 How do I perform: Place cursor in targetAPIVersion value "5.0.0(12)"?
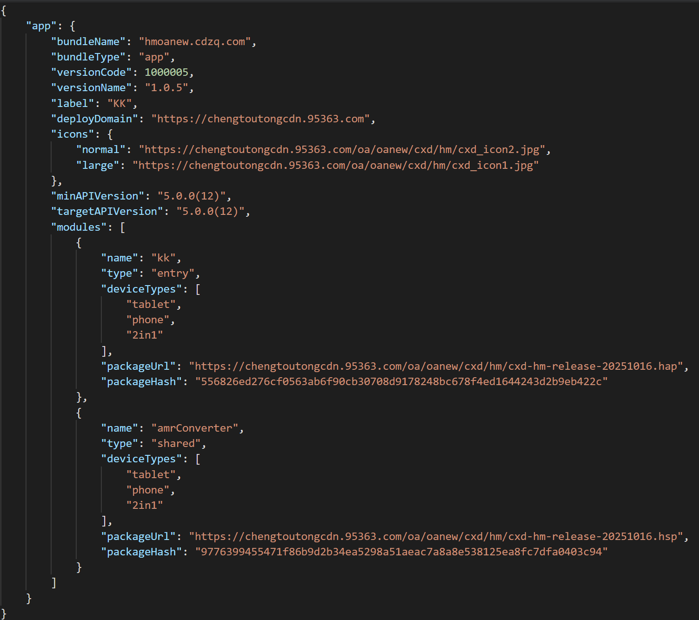pyautogui.click(x=210, y=212)
